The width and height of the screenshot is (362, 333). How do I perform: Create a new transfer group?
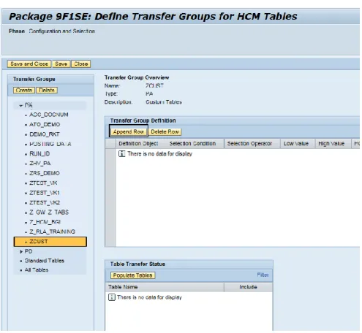[x=24, y=91]
